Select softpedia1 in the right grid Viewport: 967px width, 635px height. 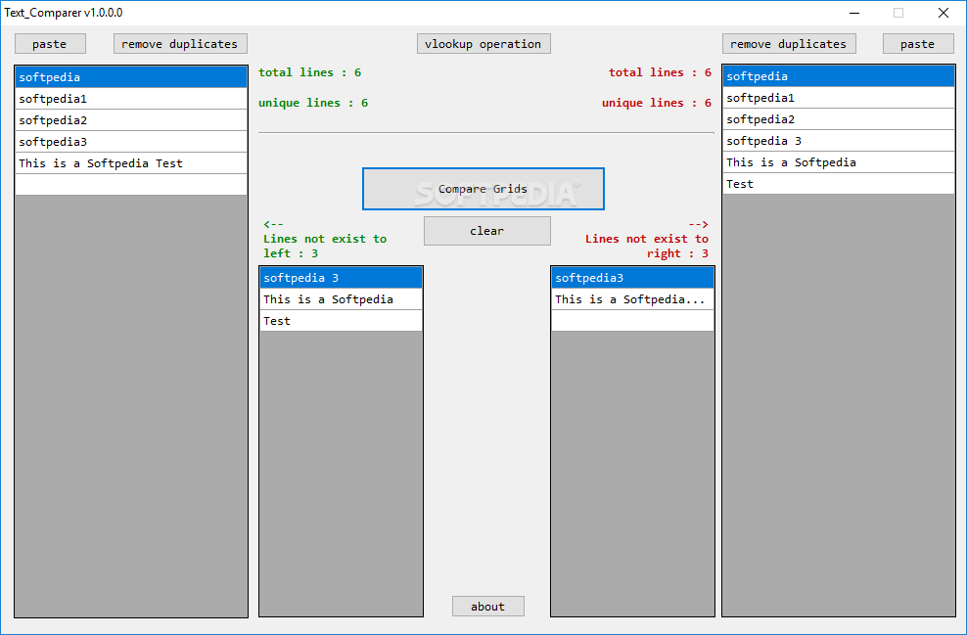pos(838,98)
